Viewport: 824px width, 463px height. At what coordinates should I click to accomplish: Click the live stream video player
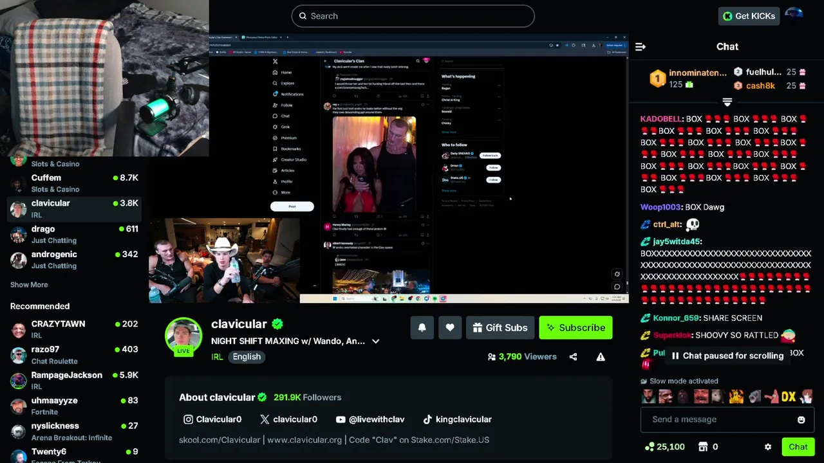(389, 168)
